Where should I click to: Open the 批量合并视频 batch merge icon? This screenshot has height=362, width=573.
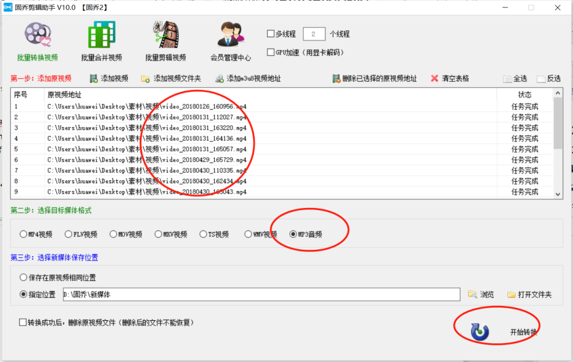pyautogui.click(x=101, y=34)
